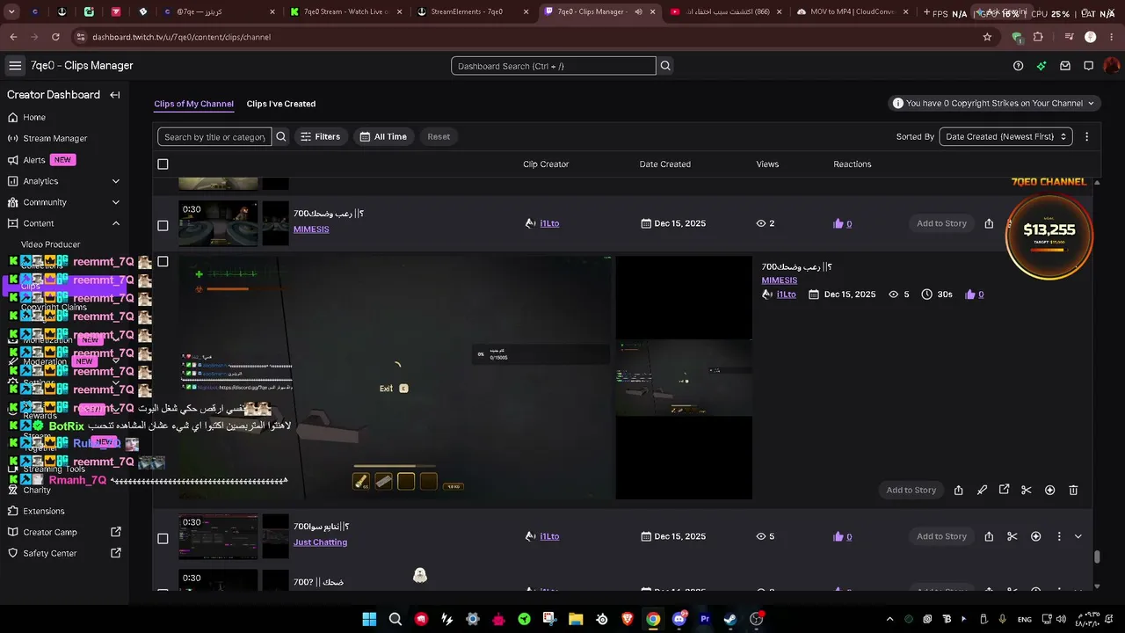
Task: Click circled plus on Just Chatting row
Action: point(1035,536)
